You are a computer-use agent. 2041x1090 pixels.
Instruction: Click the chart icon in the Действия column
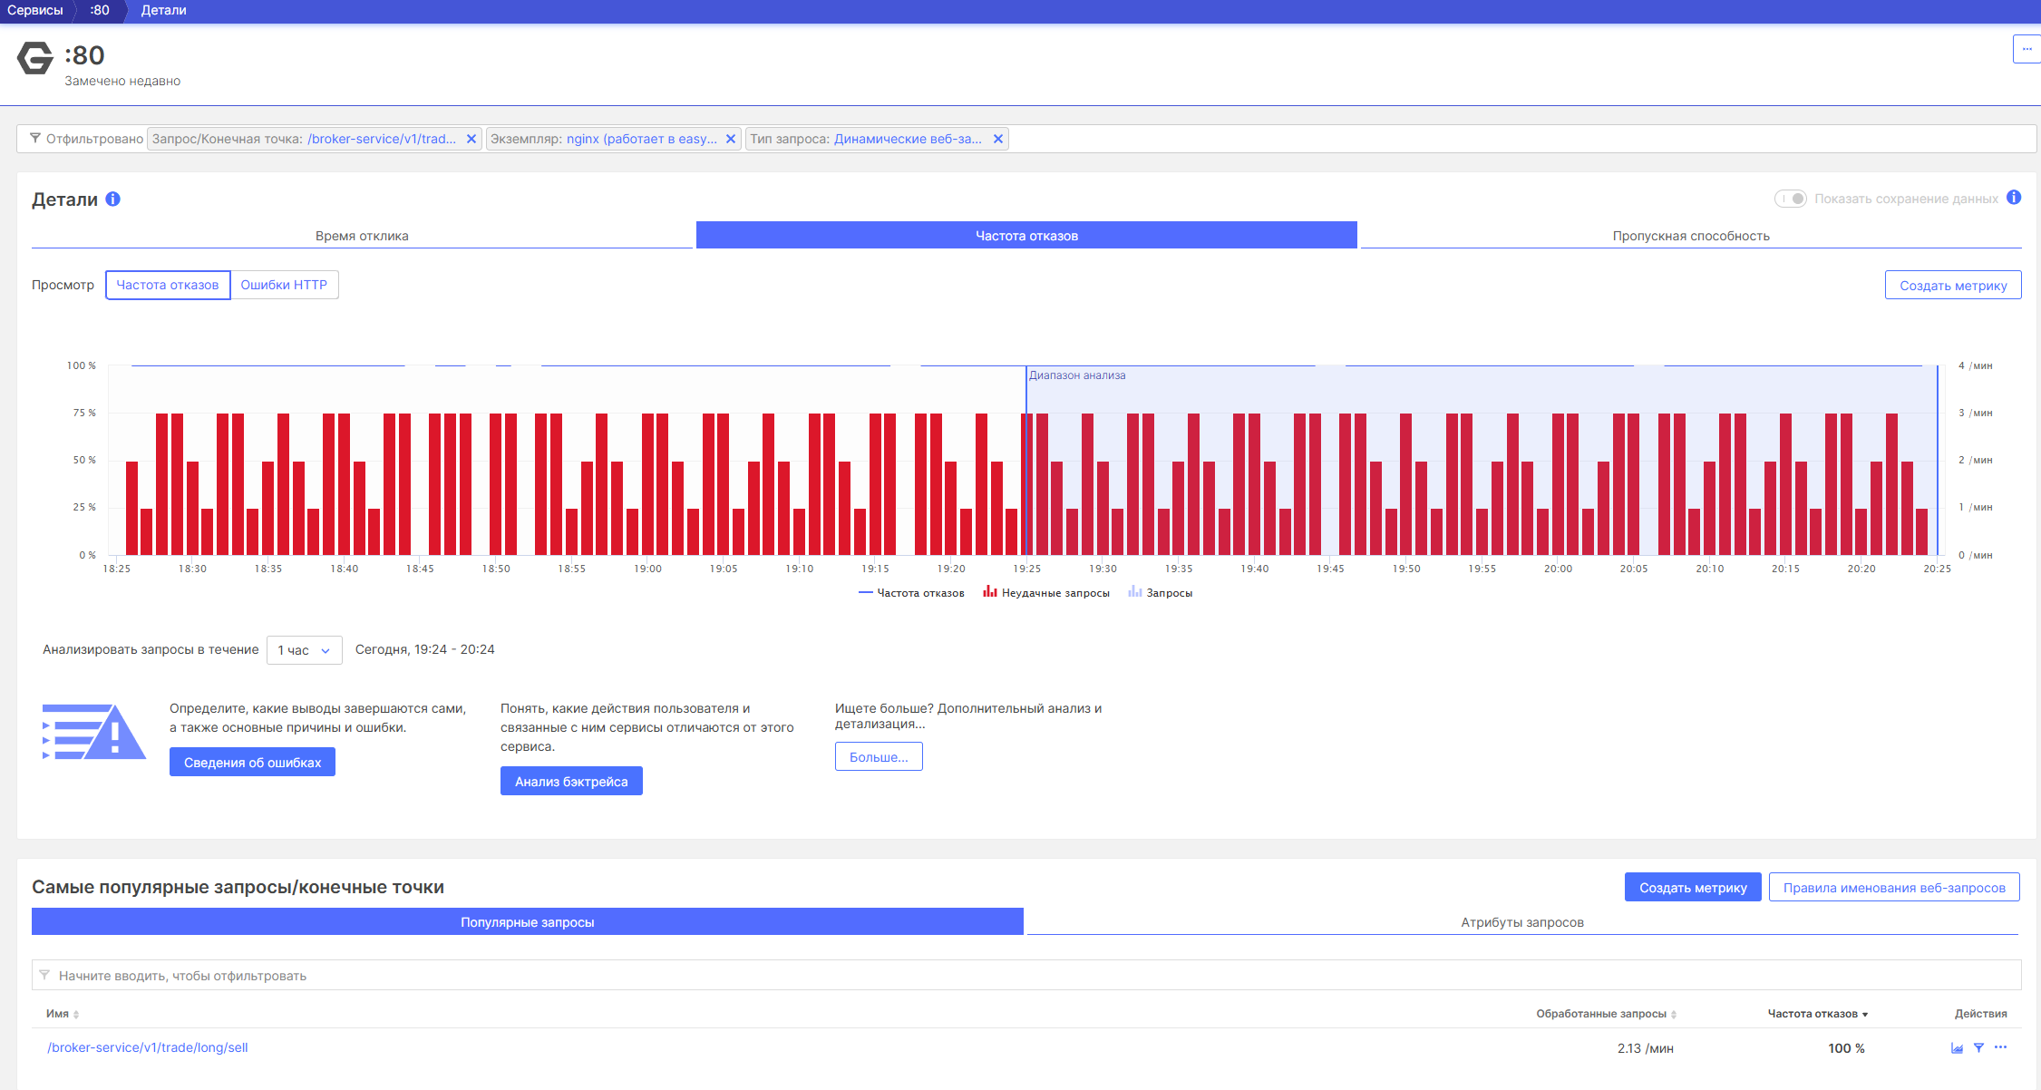pyautogui.click(x=1957, y=1048)
